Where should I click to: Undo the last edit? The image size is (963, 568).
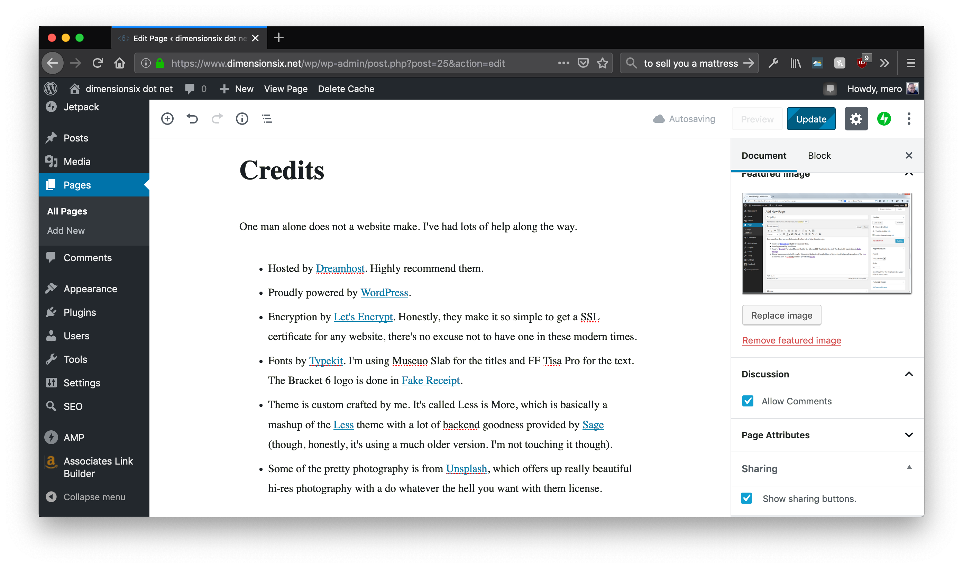(x=192, y=119)
